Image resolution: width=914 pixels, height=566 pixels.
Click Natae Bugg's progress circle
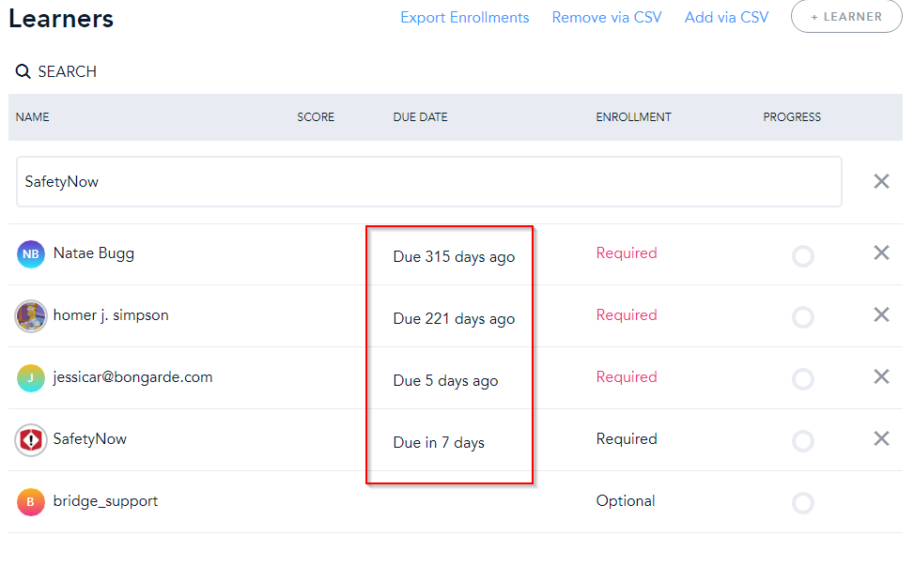pyautogui.click(x=803, y=255)
